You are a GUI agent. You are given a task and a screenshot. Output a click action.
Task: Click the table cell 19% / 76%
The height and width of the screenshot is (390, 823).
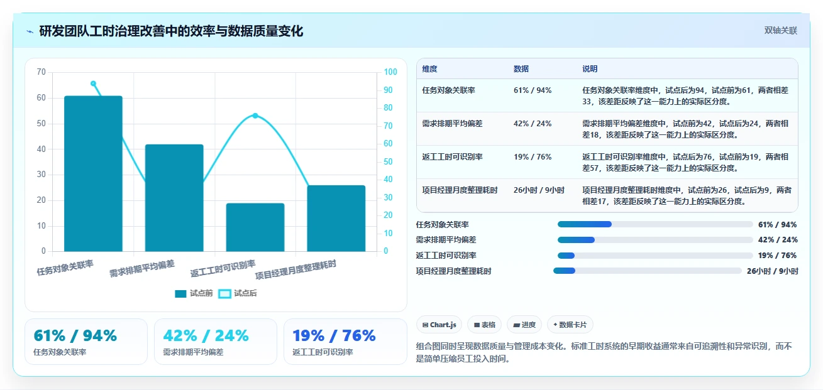point(533,157)
